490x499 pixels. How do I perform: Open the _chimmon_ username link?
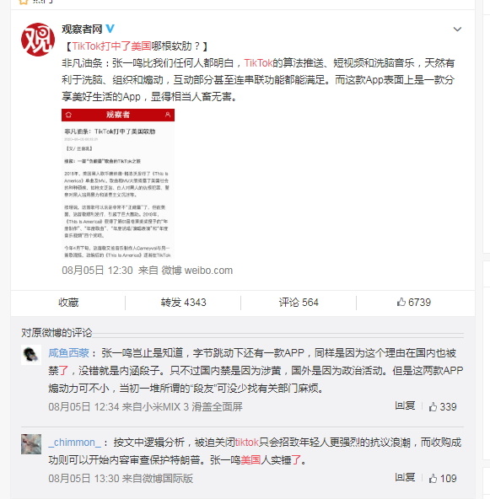pyautogui.click(x=75, y=443)
